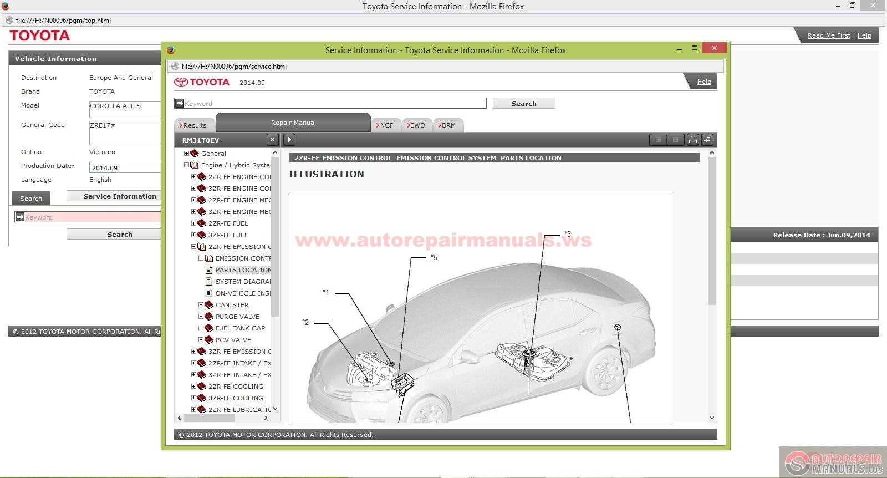Screen dimensions: 887x478
Task: Click the open book icon beside Engine / Hybrid System
Action: (x=195, y=165)
